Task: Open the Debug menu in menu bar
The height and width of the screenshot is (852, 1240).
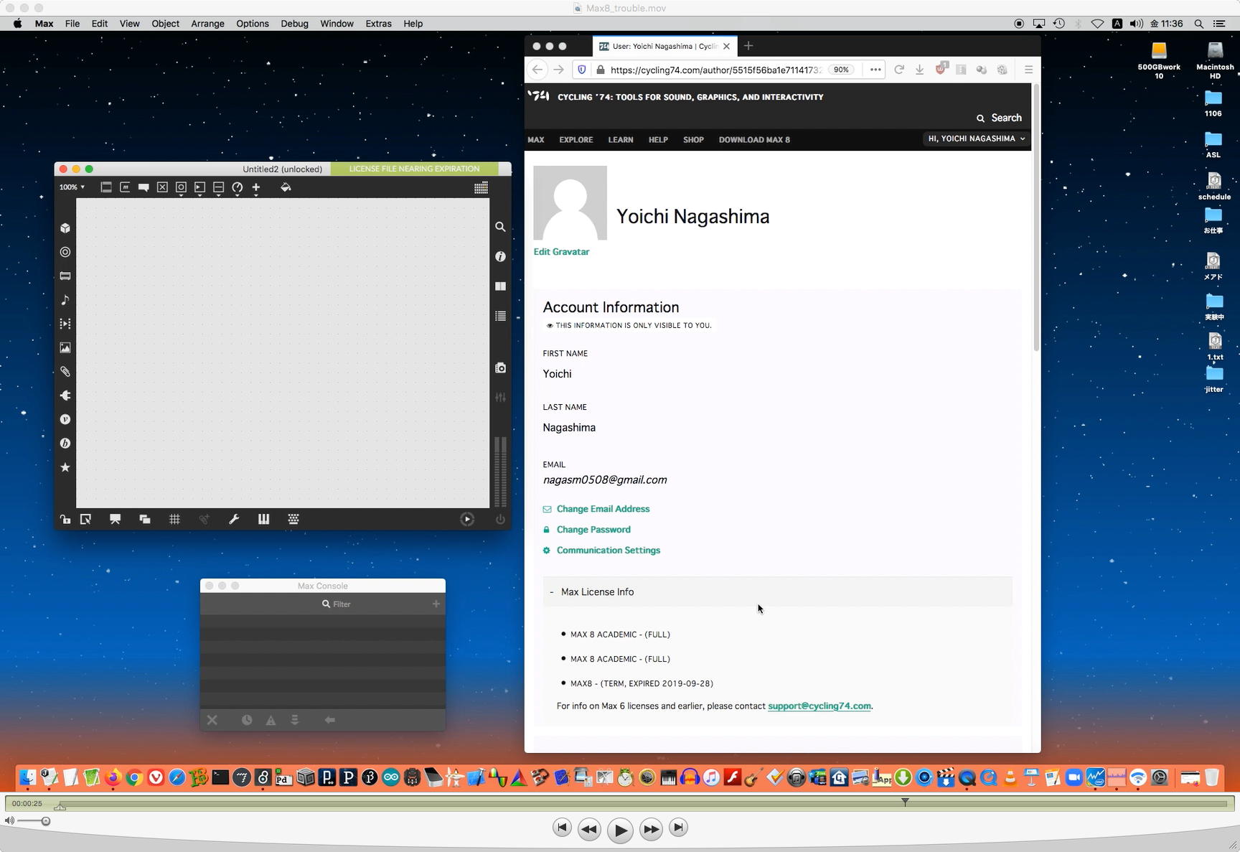Action: pyautogui.click(x=294, y=24)
